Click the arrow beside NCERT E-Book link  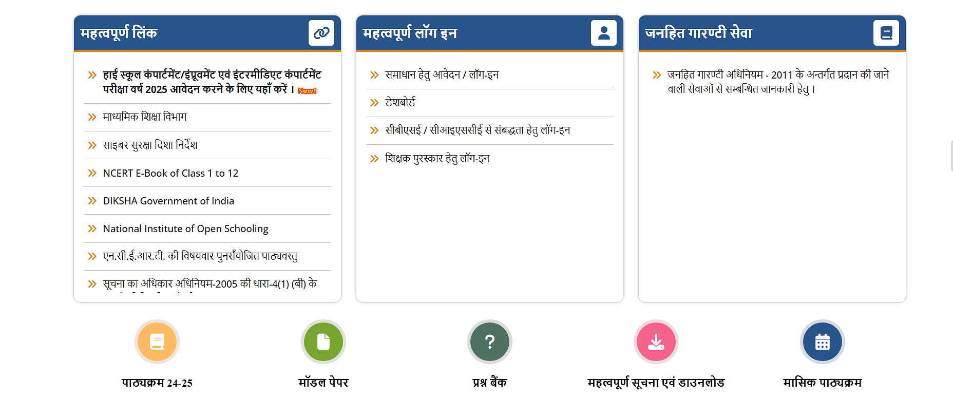coord(92,173)
